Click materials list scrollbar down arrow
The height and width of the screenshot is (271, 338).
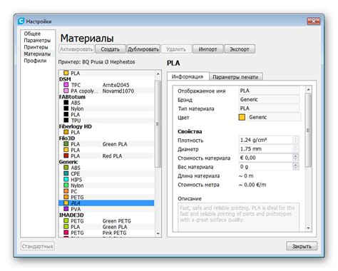click(x=158, y=233)
